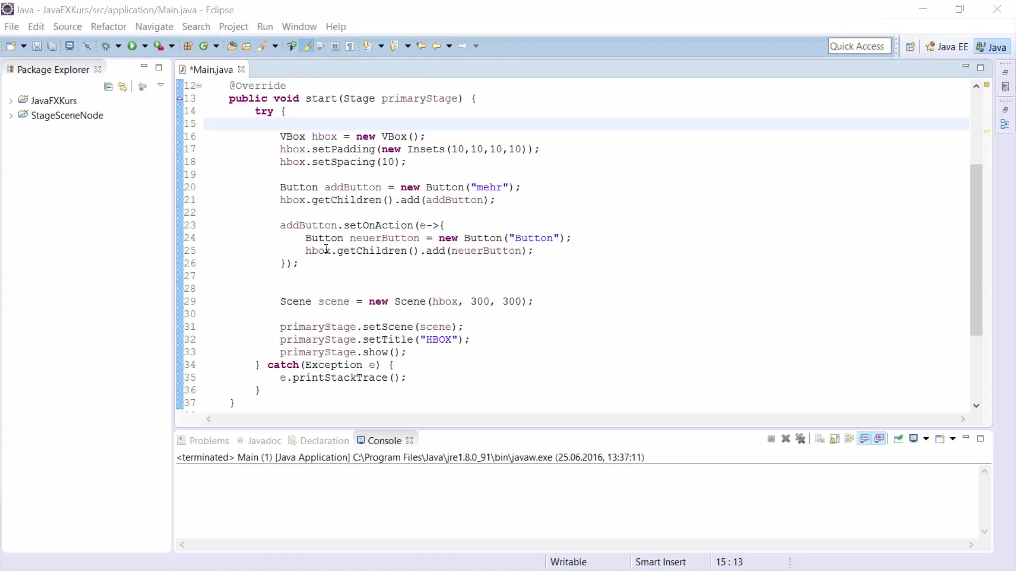Viewport: 1016px width, 571px height.
Task: Click the Open Console monitor toolbar icon
Action: click(69, 46)
